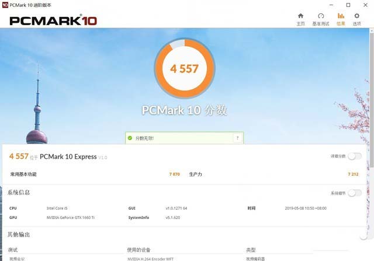Click the 其他输出 section heading
The width and height of the screenshot is (374, 261).
[19, 235]
